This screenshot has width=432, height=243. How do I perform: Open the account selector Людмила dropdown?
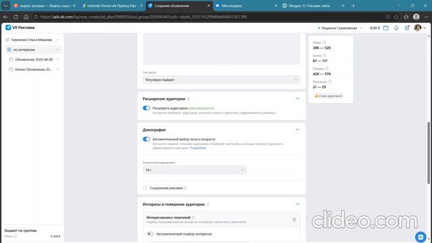[x=340, y=28]
